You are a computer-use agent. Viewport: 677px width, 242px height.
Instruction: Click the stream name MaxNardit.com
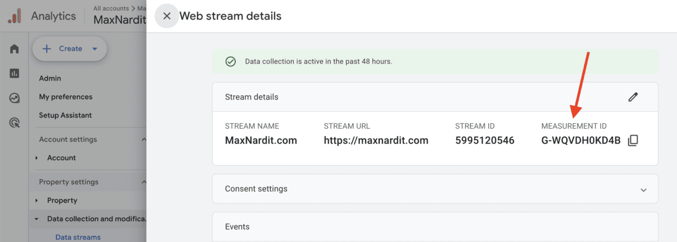pos(261,140)
